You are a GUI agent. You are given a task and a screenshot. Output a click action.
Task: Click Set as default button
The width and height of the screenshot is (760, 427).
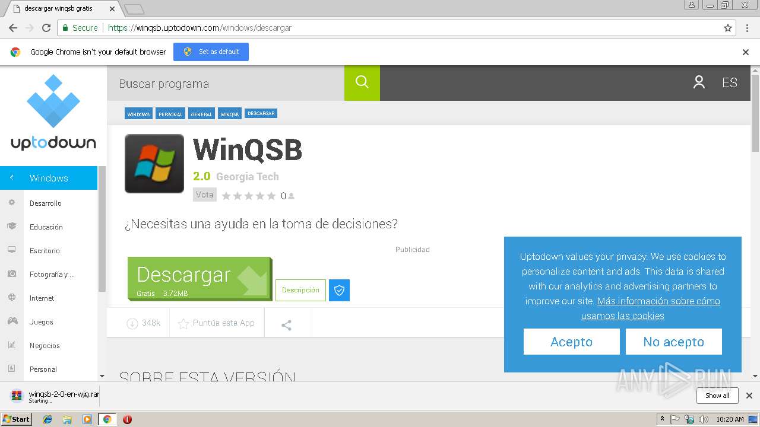(211, 52)
